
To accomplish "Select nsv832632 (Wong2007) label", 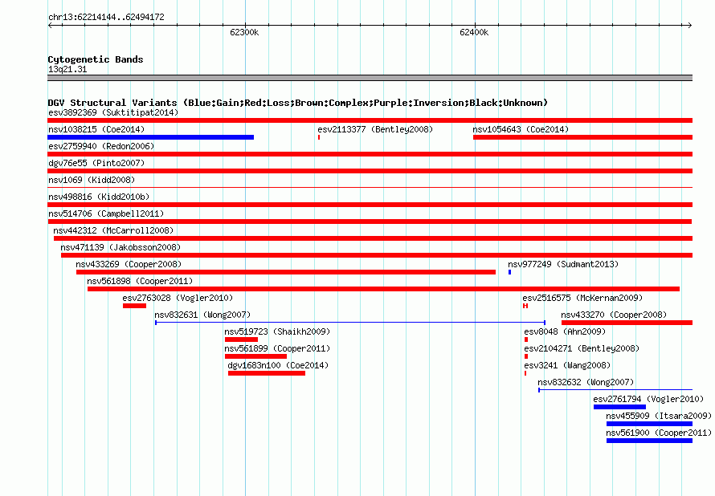I will point(586,382).
